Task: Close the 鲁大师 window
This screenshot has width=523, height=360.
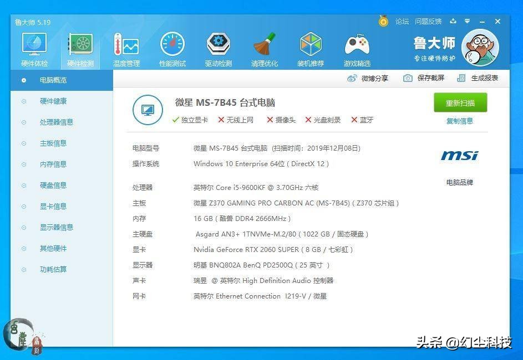Action: (x=497, y=21)
